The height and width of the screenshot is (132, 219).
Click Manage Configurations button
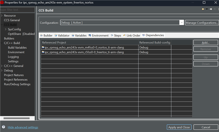click(202, 23)
